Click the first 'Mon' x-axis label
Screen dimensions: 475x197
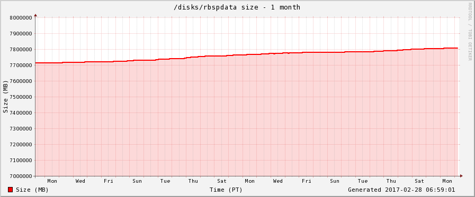tap(52, 181)
